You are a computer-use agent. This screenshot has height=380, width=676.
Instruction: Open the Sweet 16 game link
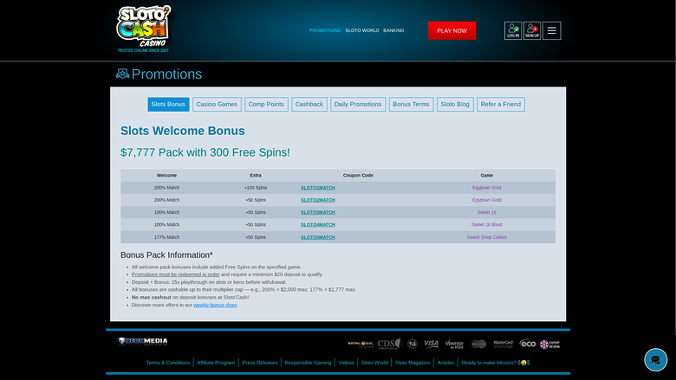pyautogui.click(x=486, y=212)
